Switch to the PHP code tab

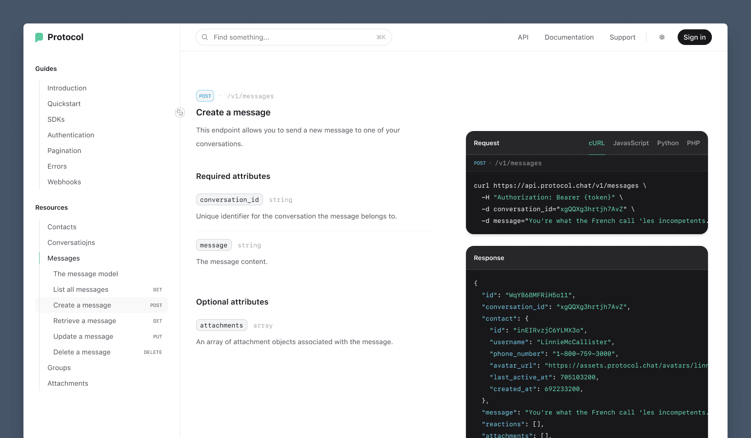[x=693, y=143]
